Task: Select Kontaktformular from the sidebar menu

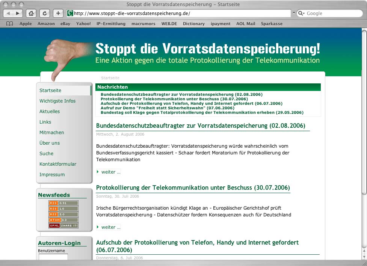Action: 58,164
